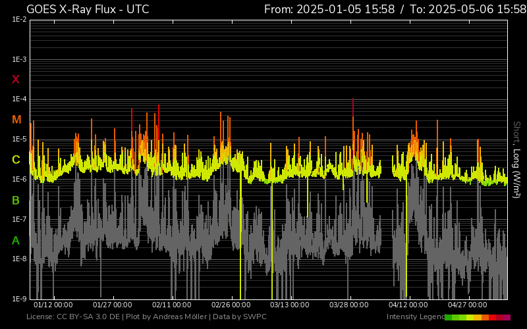Click the 1E-9 y-axis label
527x329 pixels.
coord(19,299)
